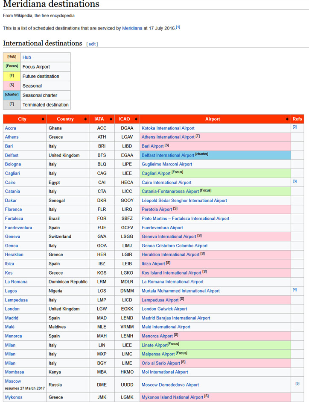Select the Accra city link
309x402 pixels.
pos(11,128)
